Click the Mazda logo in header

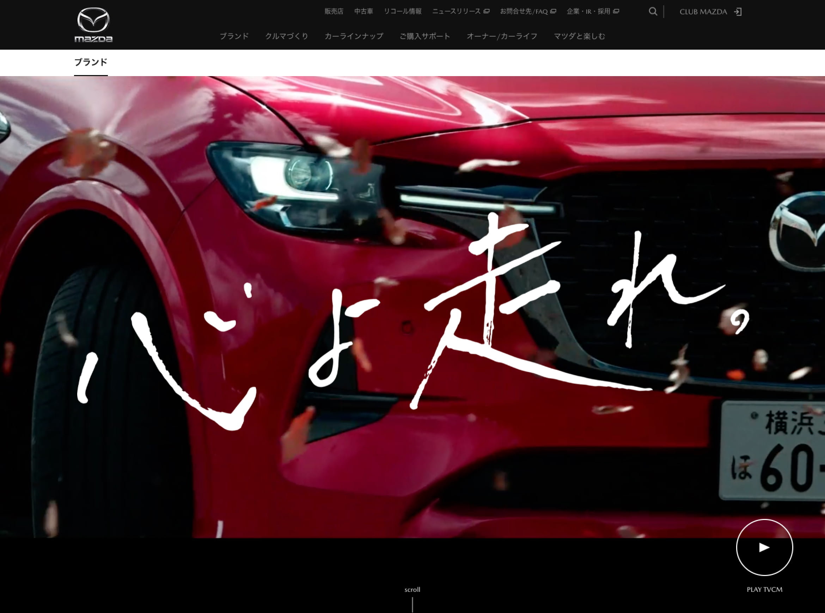93,25
